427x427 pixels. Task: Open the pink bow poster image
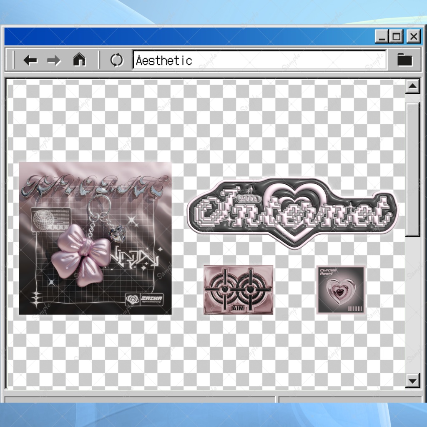coord(95,238)
